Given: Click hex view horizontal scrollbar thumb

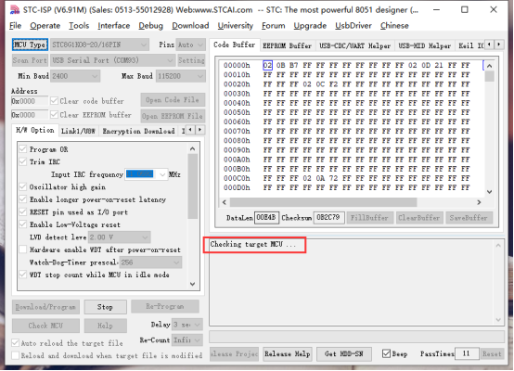Looking at the screenshot, I should coord(323,202).
